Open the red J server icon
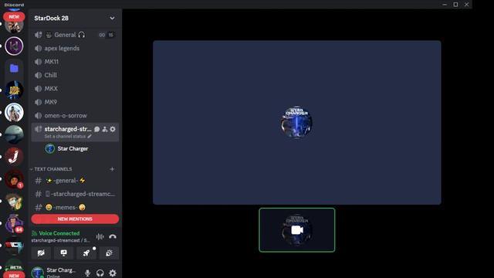The image size is (494, 278). coord(14,157)
